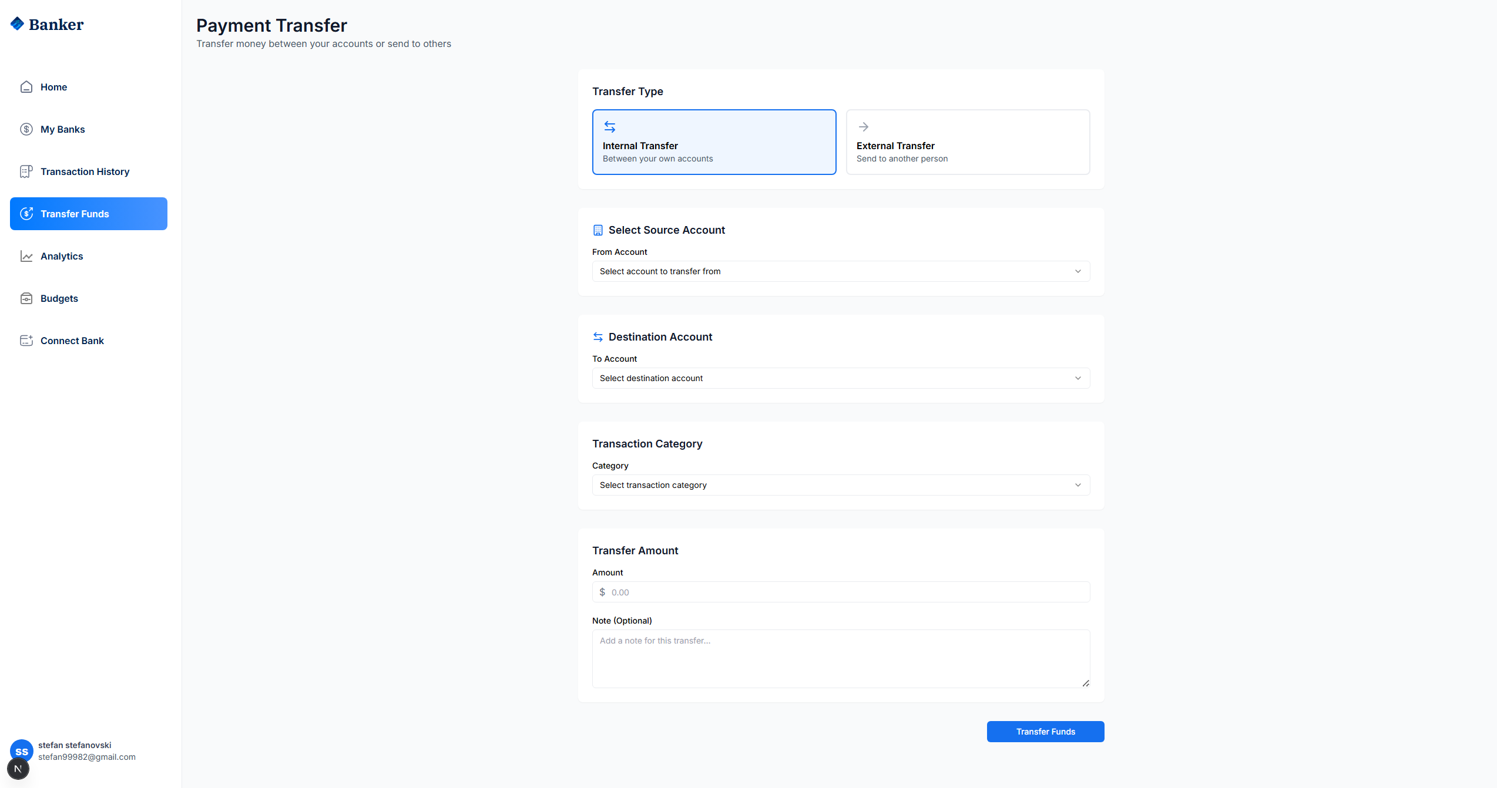Viewport: 1497px width, 788px height.
Task: Click the stefan99982@gmail.com account text
Action: [x=87, y=757]
